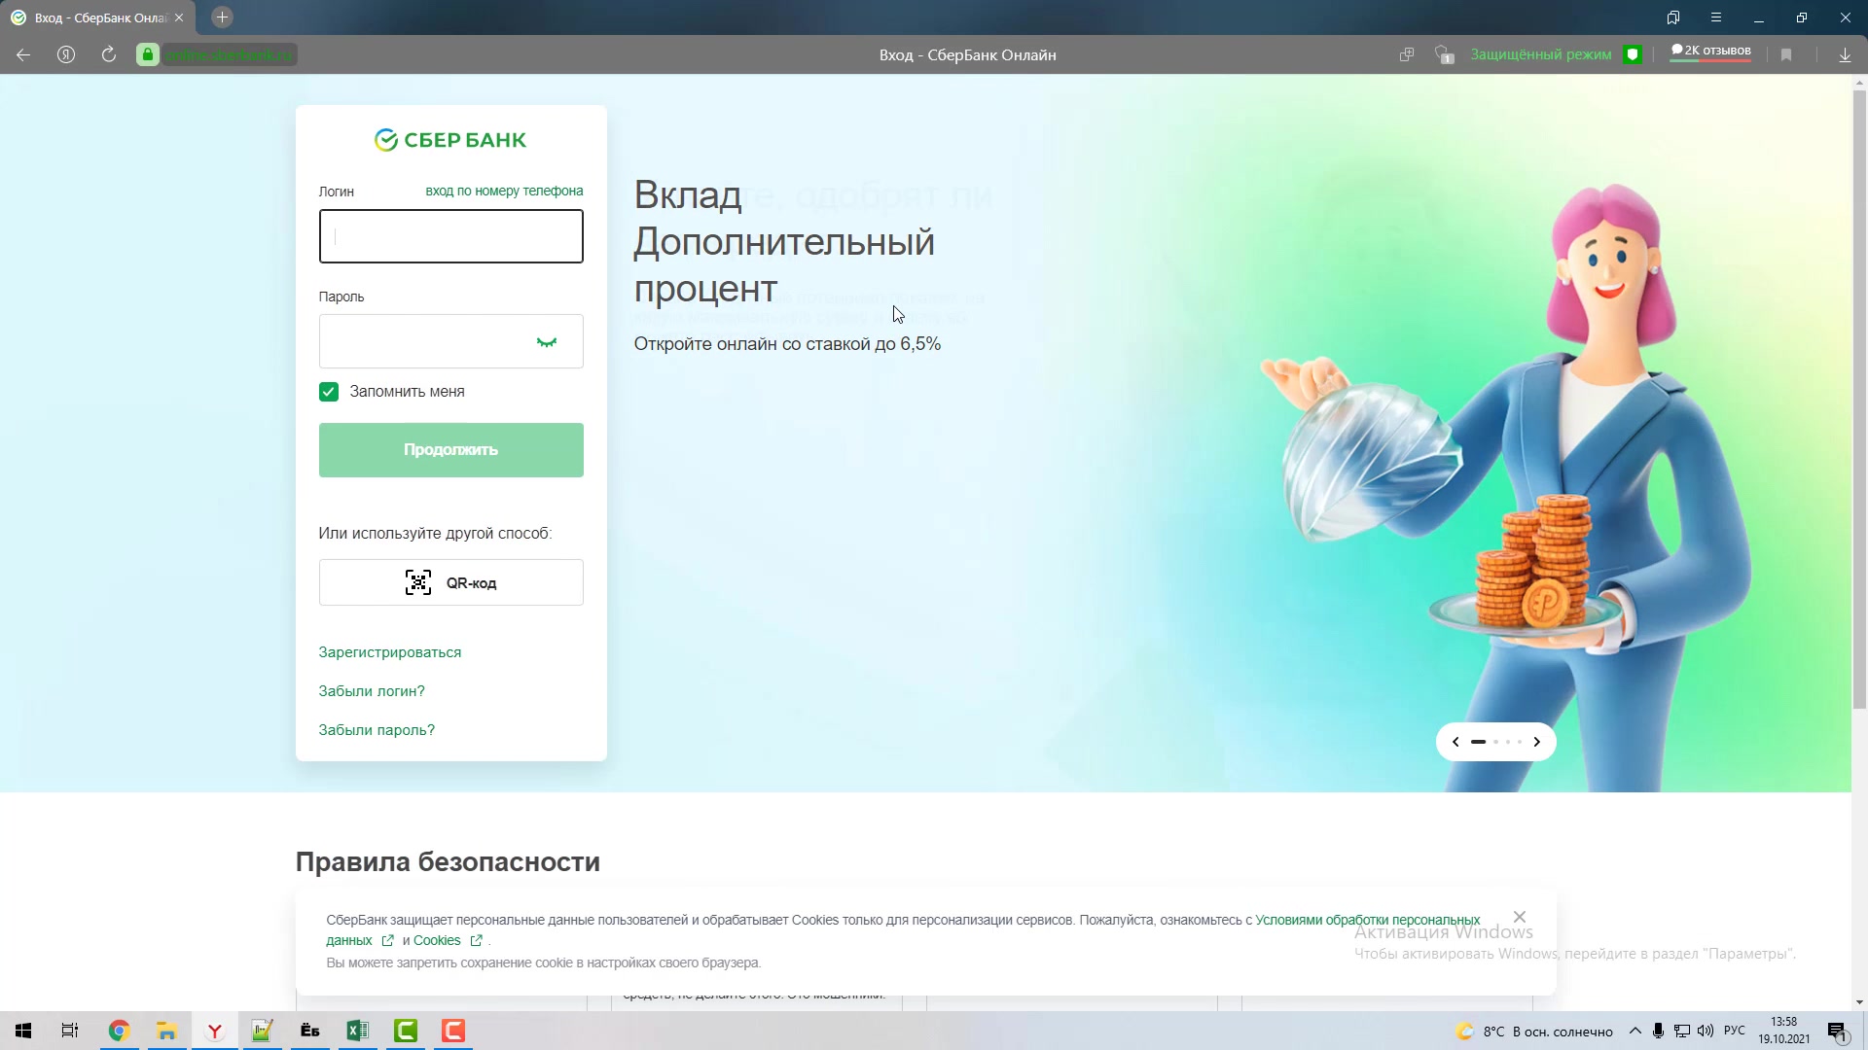Select the 'Вход - СберБанк Онлайн' tab
This screenshot has width=1868, height=1050.
click(x=97, y=17)
